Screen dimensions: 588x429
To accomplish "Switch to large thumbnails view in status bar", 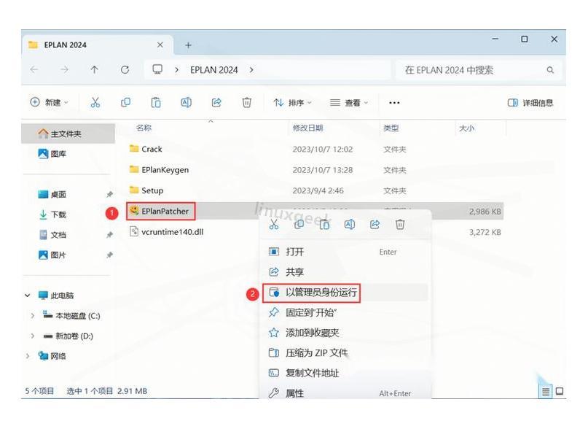I will [x=560, y=391].
